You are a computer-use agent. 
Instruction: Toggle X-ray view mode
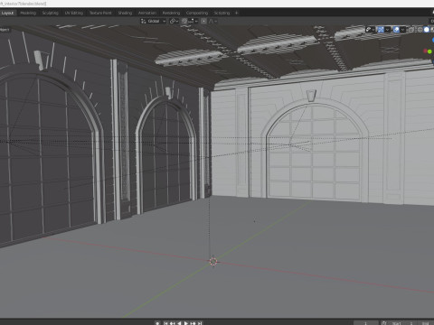411,30
